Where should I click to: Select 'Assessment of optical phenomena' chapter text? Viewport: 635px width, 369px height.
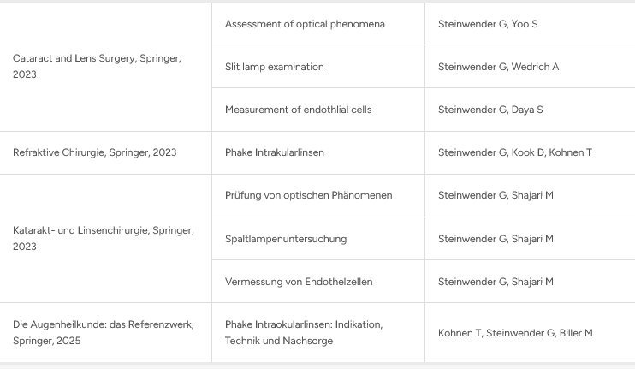pos(305,24)
